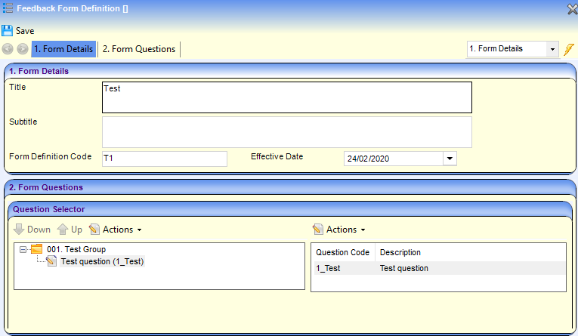
Task: Select the 1. Form Details tab
Action: click(63, 49)
